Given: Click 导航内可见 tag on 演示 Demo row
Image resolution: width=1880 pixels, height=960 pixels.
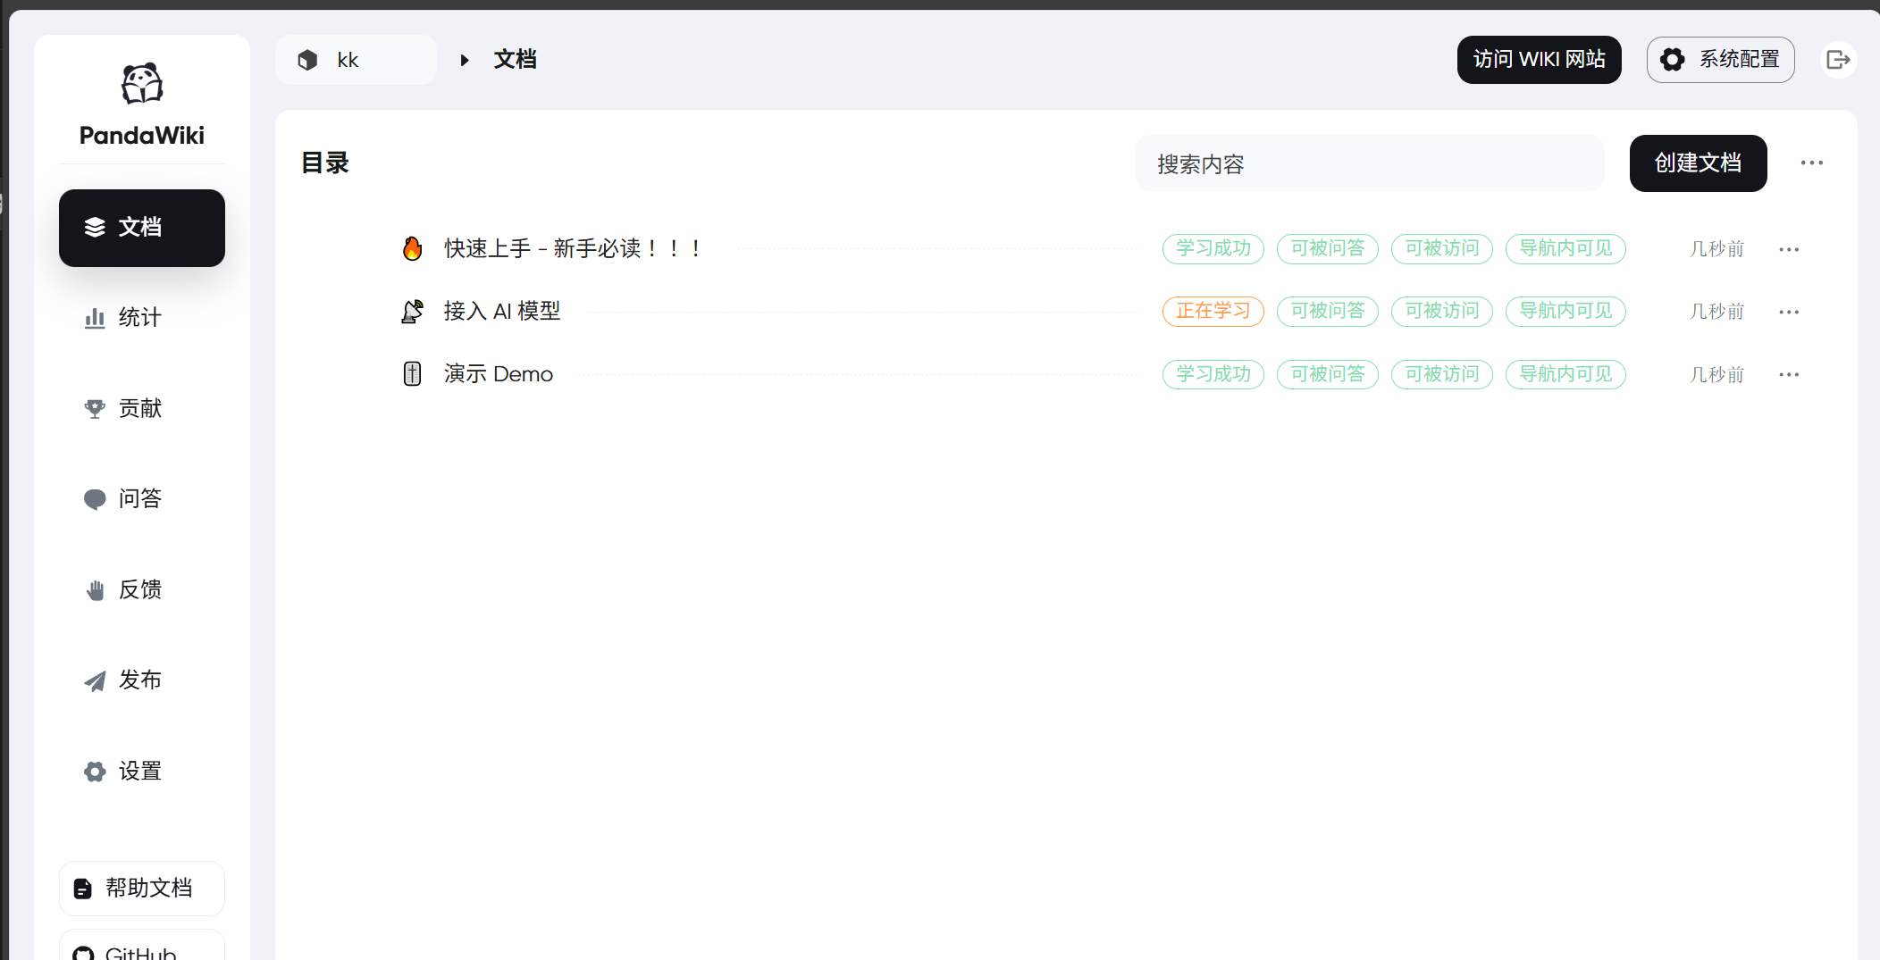Looking at the screenshot, I should [1565, 374].
